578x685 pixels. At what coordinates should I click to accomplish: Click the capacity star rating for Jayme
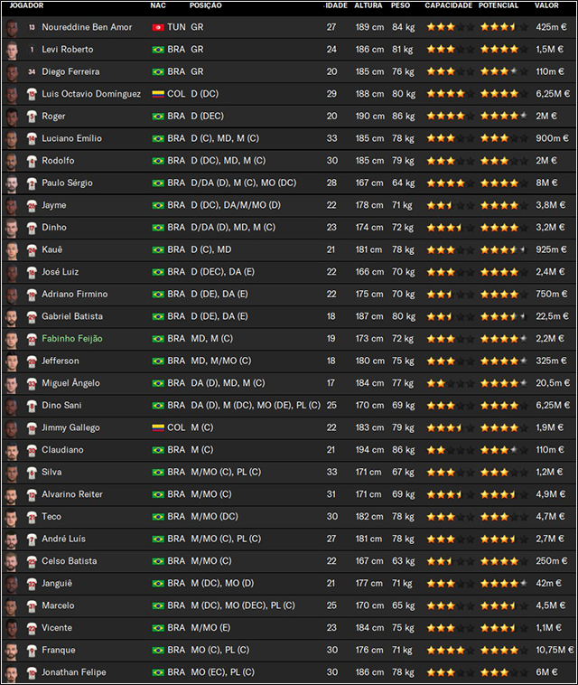click(450, 205)
